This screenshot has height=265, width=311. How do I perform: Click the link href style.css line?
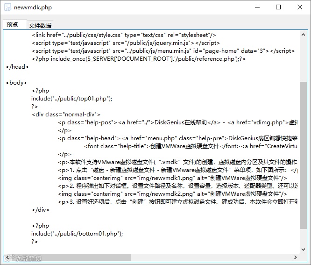point(124,35)
